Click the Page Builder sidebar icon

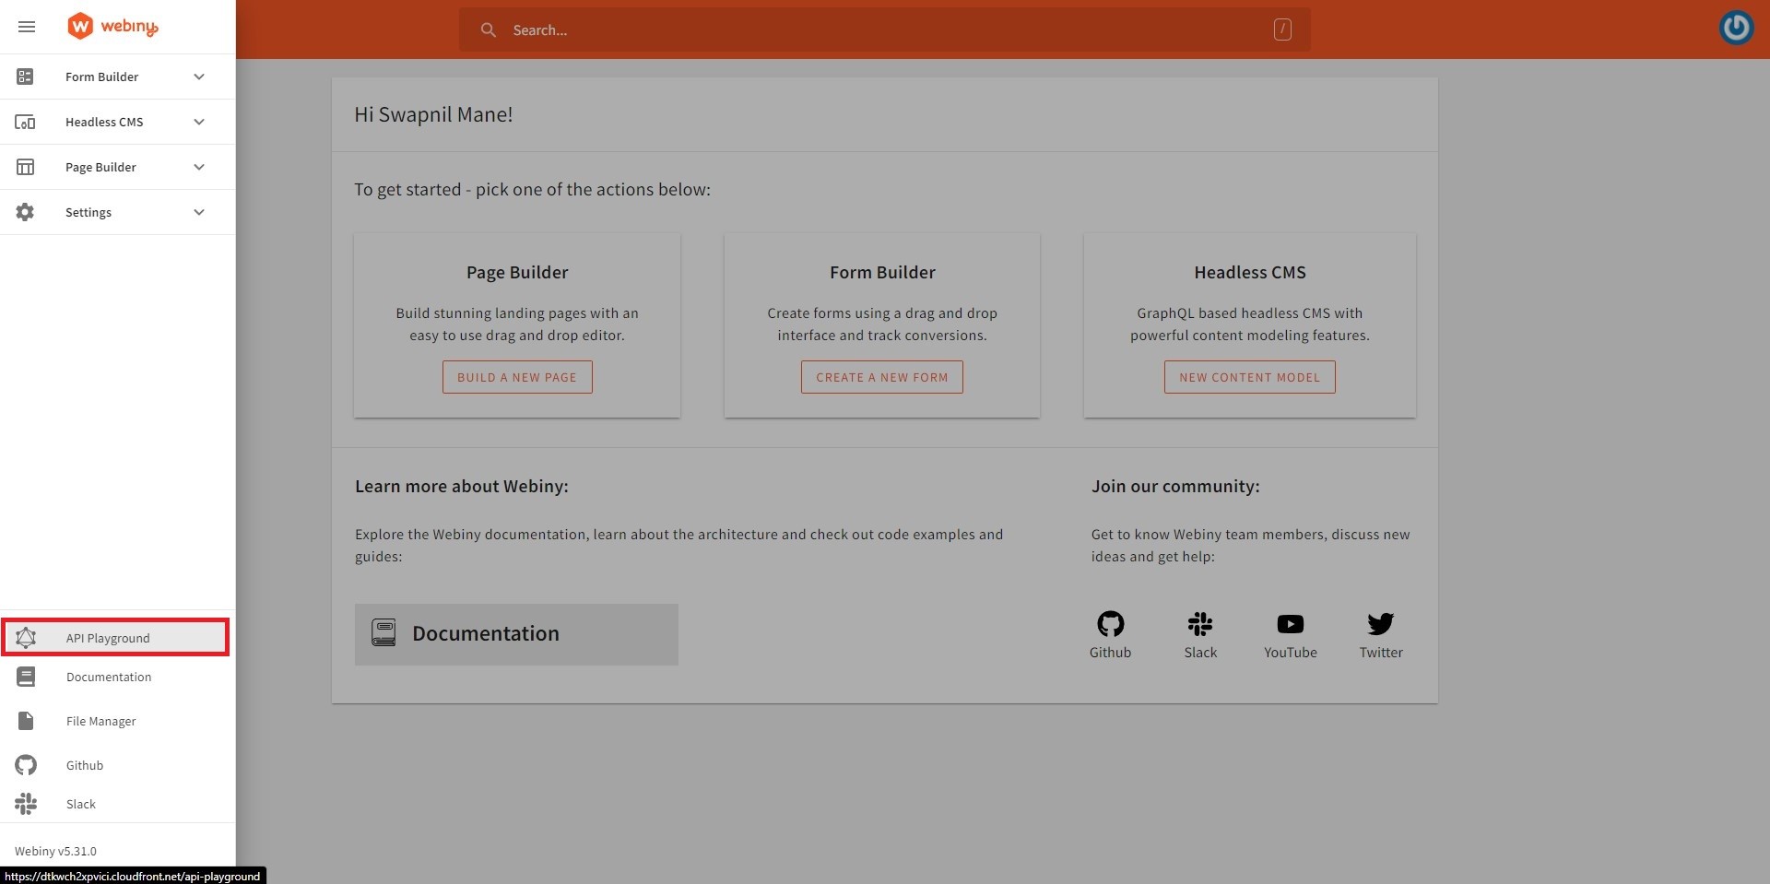pyautogui.click(x=25, y=167)
